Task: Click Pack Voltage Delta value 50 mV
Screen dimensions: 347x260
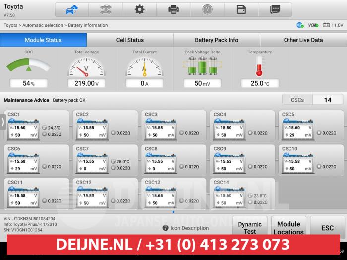Action: tap(202, 83)
